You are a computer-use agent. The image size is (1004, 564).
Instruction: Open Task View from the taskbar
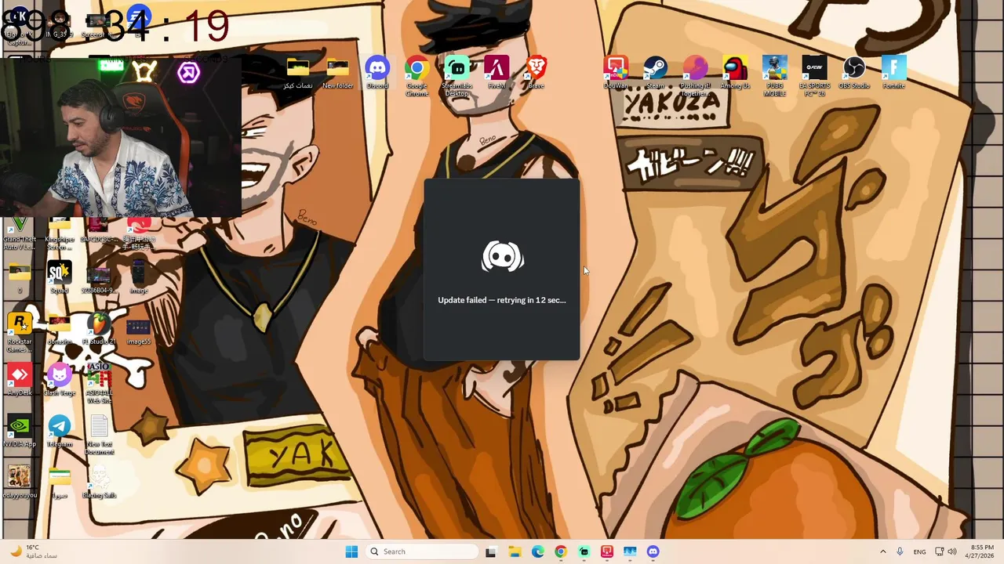pos(491,551)
